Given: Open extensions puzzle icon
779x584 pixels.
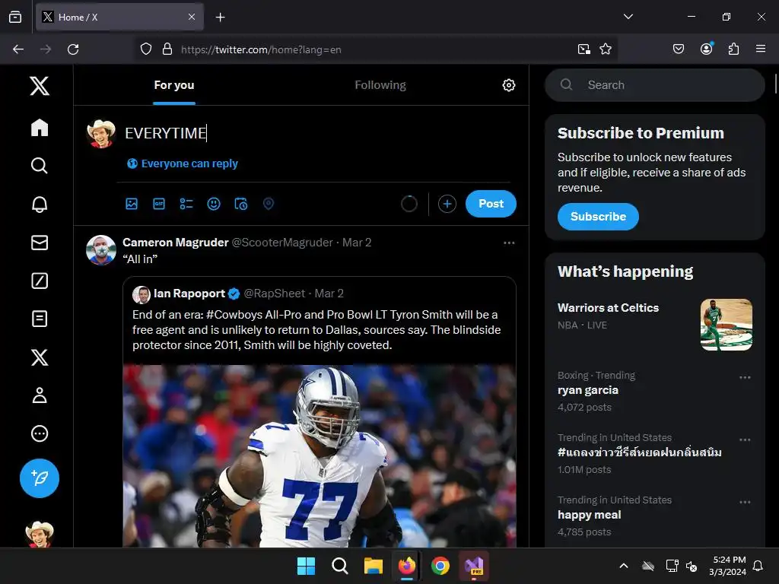Looking at the screenshot, I should pos(734,49).
